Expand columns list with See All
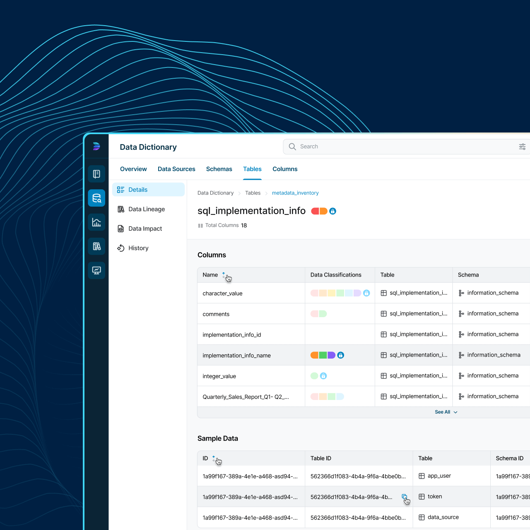Screen dimensions: 530x530 (446, 412)
